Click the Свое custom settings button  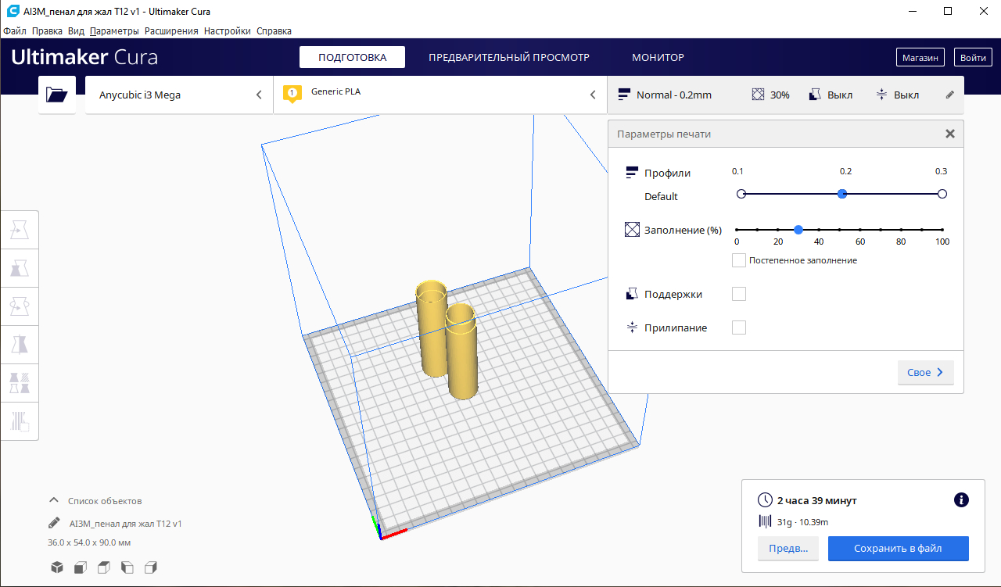(x=925, y=373)
